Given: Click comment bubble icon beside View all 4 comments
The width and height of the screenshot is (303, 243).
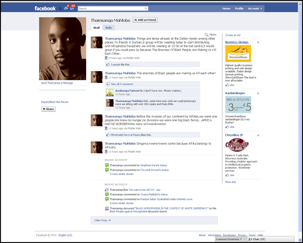Looking at the screenshot, I should pyautogui.click(x=108, y=84).
